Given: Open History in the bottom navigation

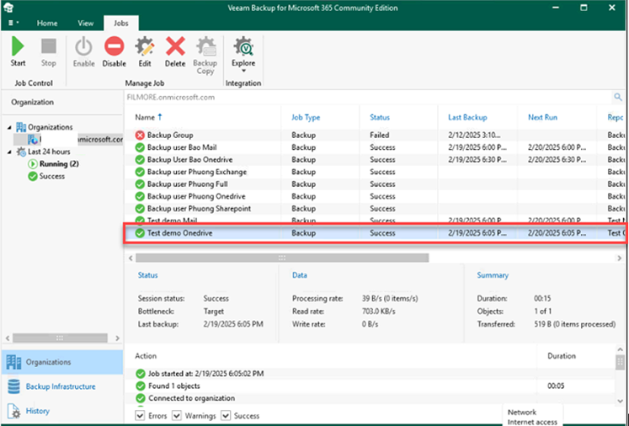Looking at the screenshot, I should (37, 411).
